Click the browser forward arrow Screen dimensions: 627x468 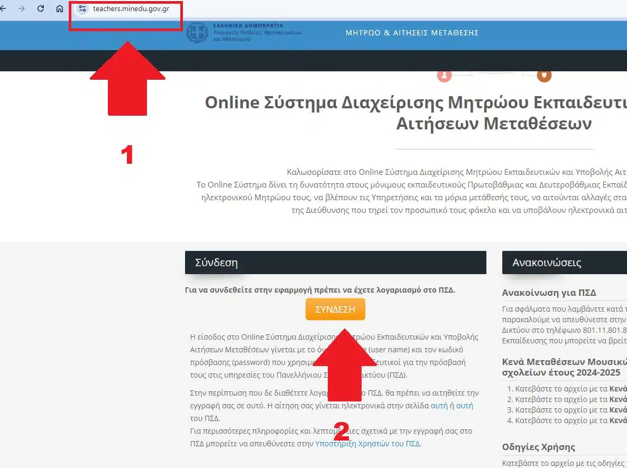22,9
